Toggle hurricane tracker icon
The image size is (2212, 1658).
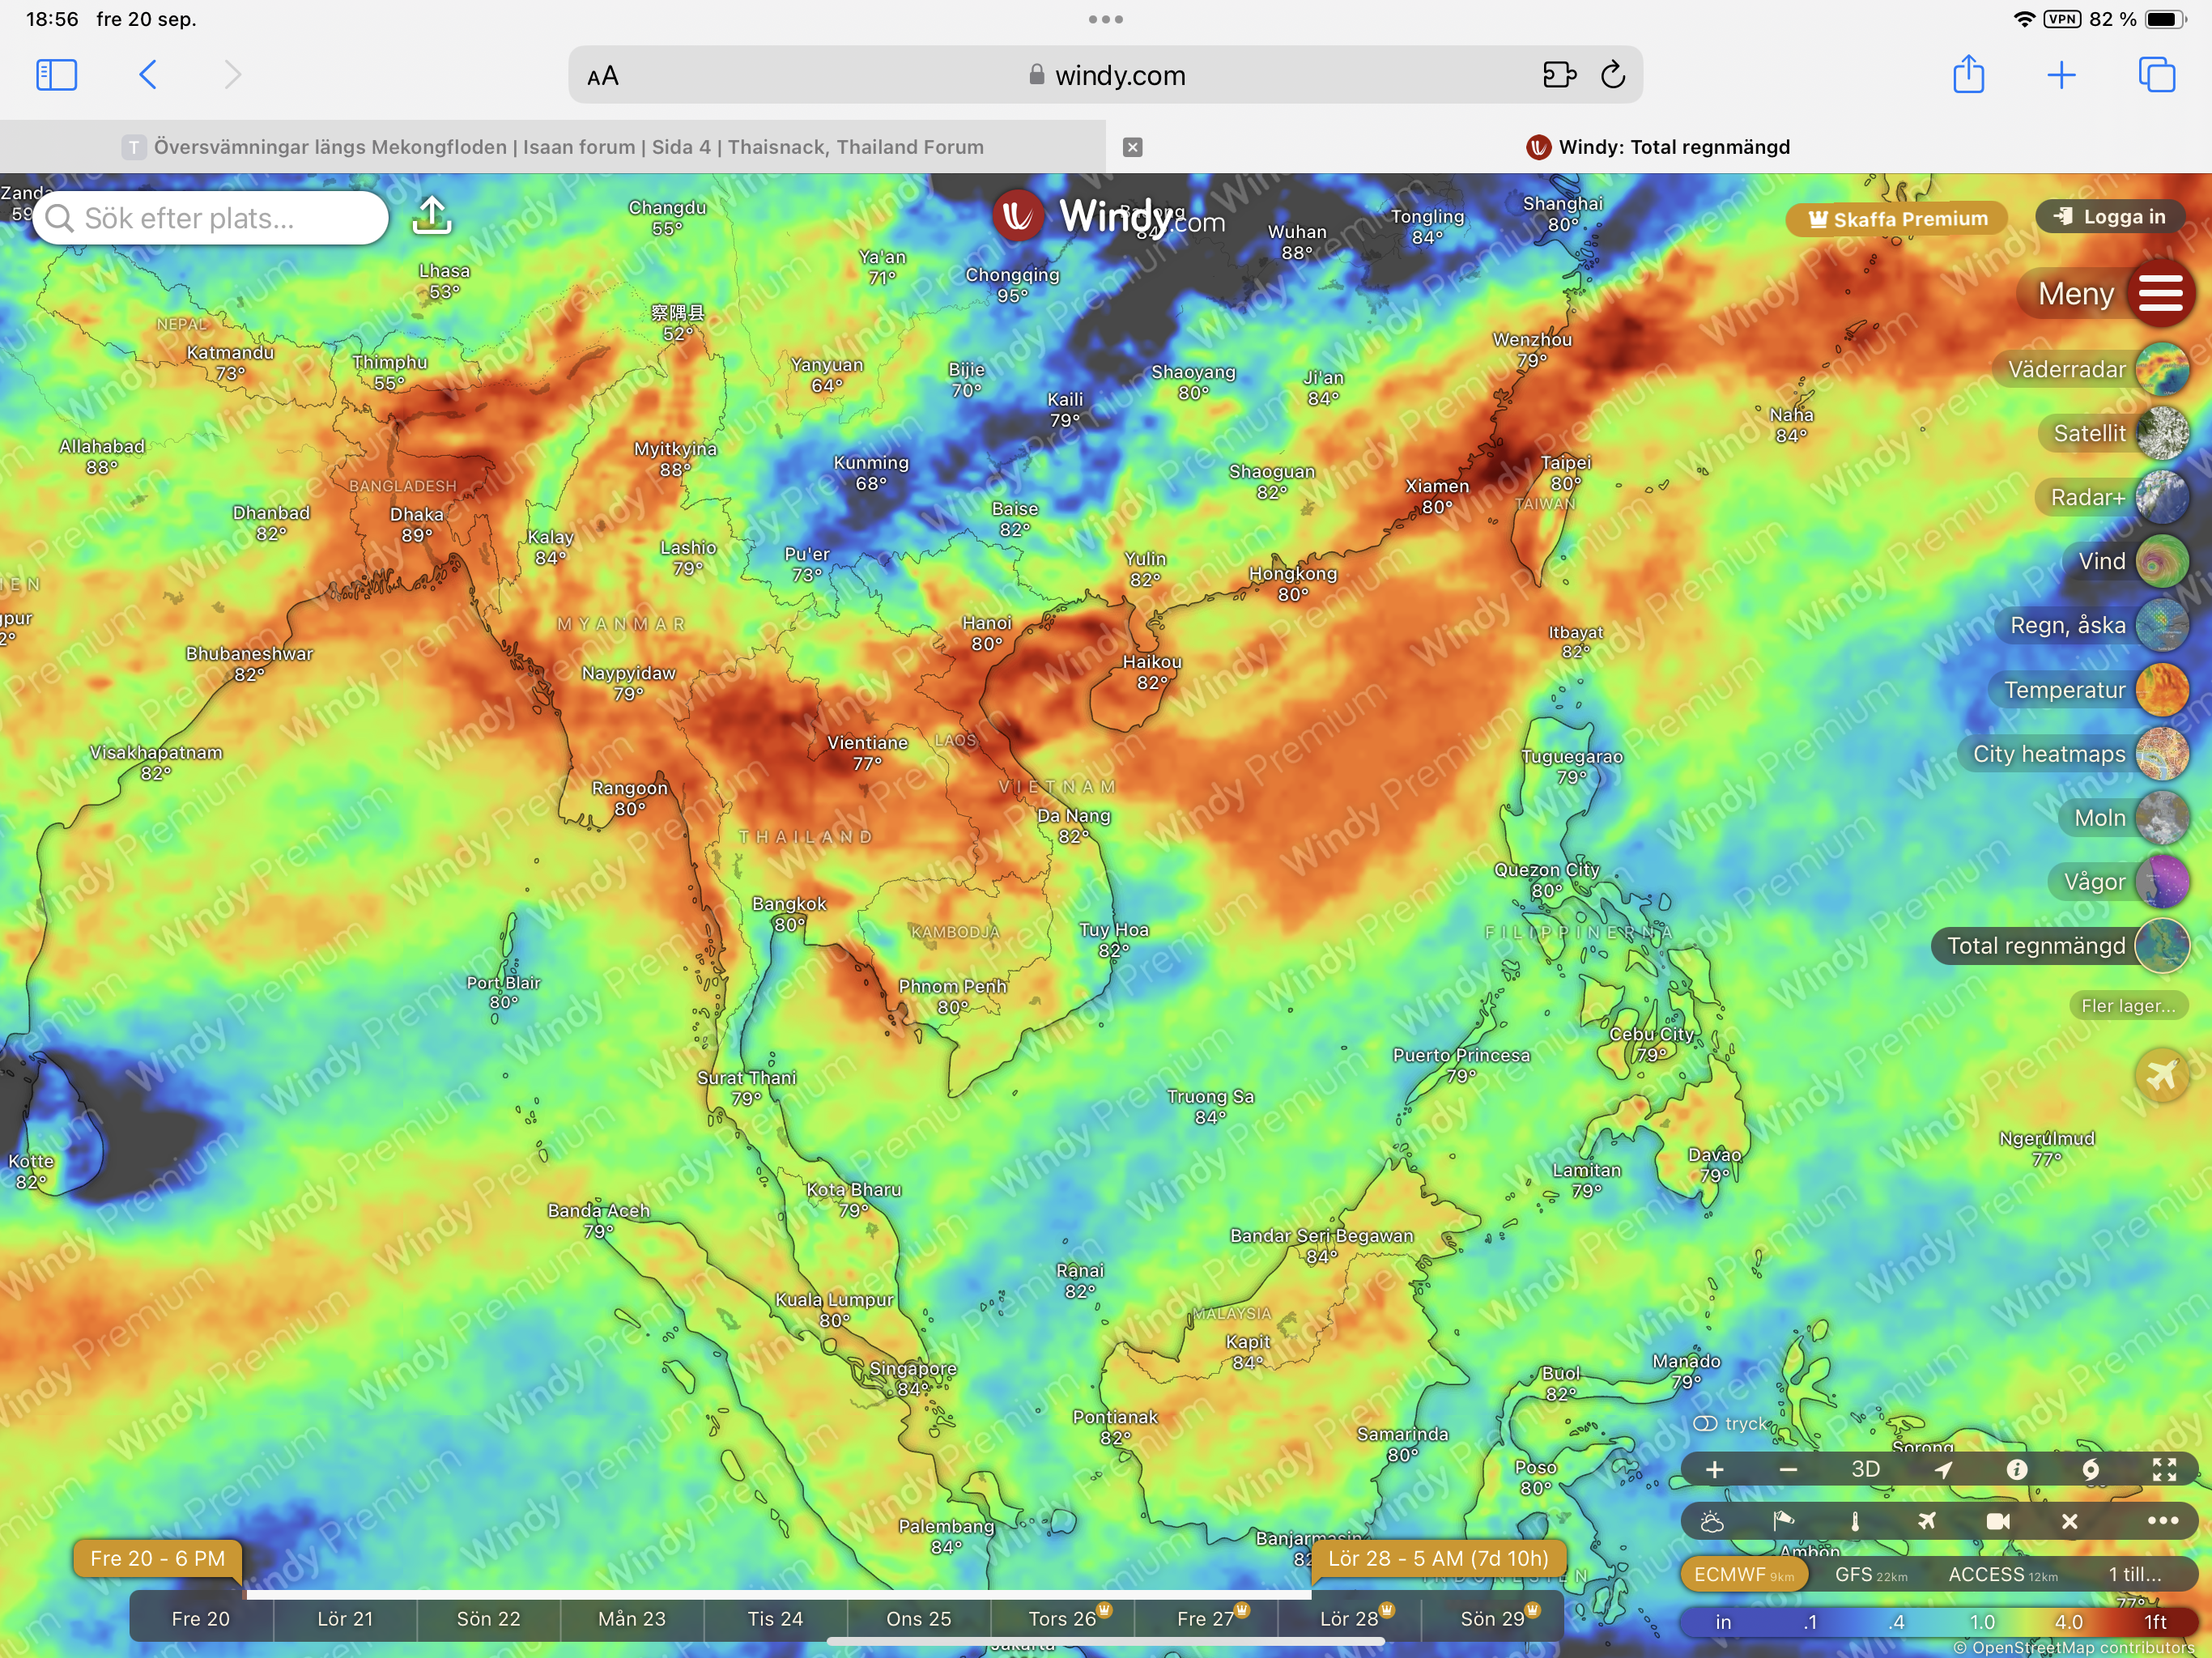pos(2090,1469)
